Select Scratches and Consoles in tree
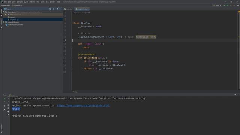 pyautogui.click(x=15, y=25)
